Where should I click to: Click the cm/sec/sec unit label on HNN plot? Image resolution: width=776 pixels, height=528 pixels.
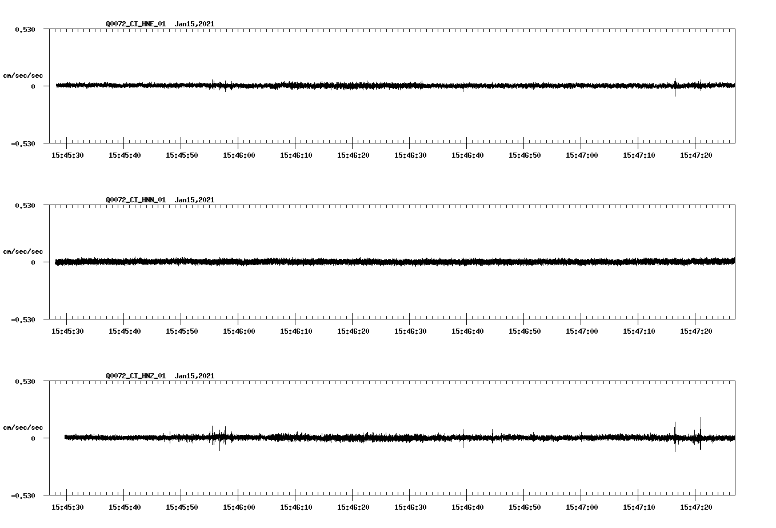pyautogui.click(x=24, y=251)
